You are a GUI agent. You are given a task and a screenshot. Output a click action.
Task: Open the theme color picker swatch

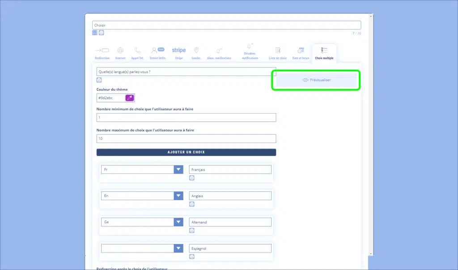[x=130, y=98]
